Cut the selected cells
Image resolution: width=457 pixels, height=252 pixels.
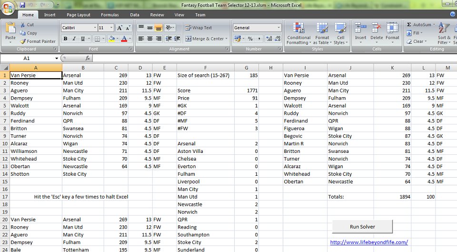27,25
